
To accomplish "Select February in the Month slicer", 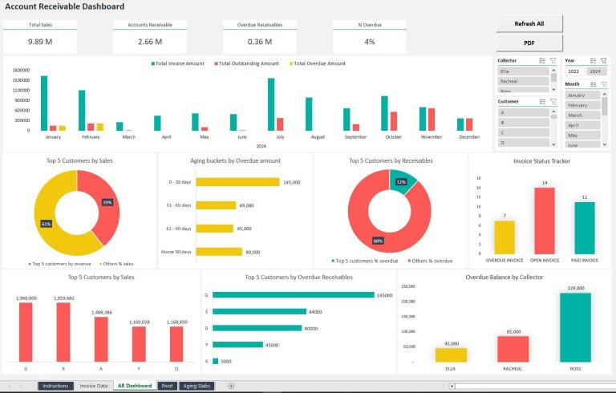I will (582, 105).
